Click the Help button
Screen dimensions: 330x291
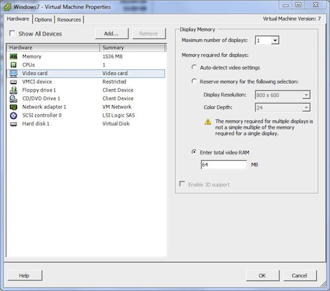[24, 276]
